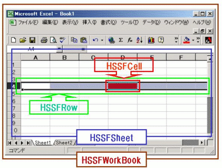This screenshot has width=222, height=168.
Task: Click the fill color paint bucket swatch
Action: tap(186, 40)
